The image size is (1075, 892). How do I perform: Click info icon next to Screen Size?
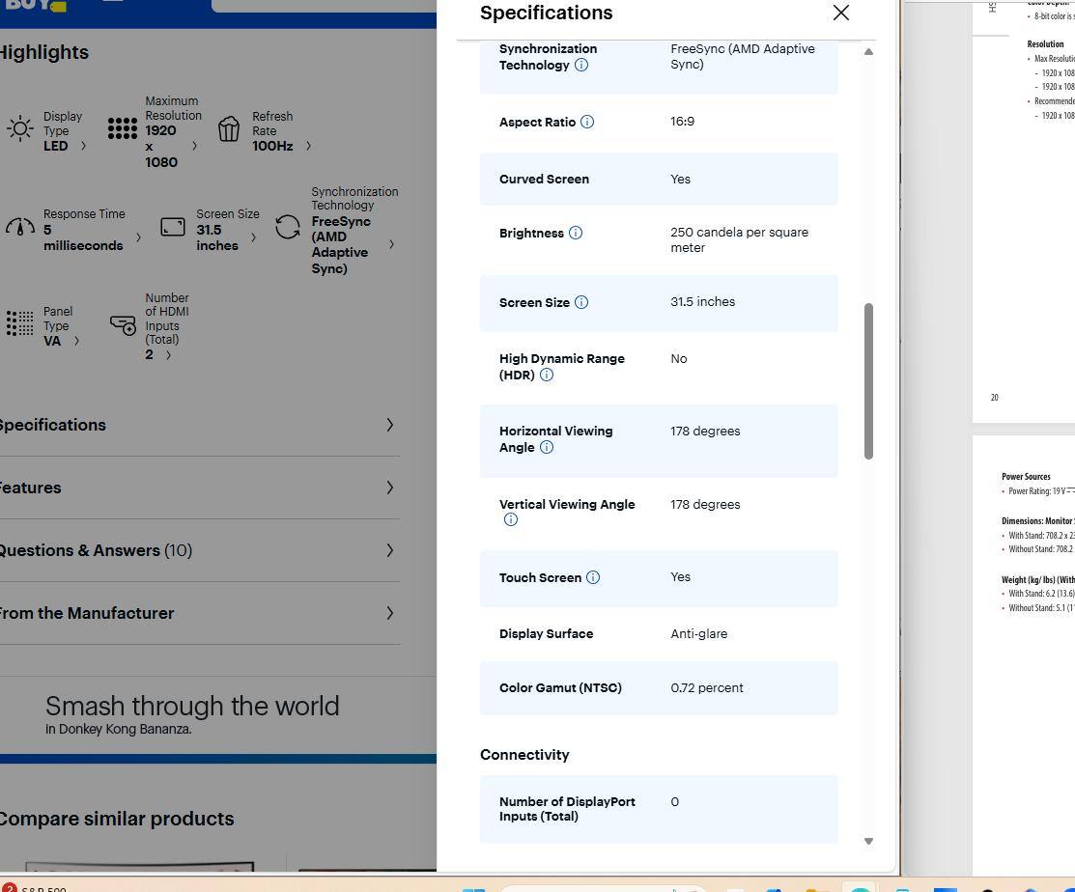[x=581, y=302]
